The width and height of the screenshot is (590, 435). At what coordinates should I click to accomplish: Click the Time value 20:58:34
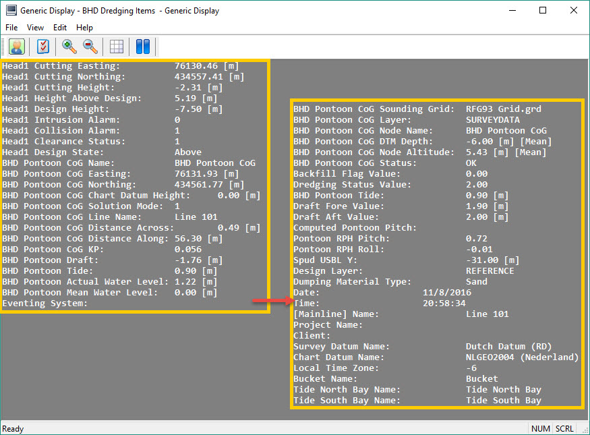pyautogui.click(x=444, y=303)
